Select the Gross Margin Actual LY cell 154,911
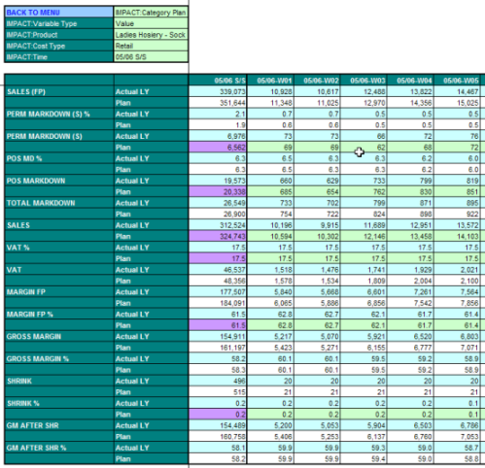The image size is (485, 468). pos(218,337)
